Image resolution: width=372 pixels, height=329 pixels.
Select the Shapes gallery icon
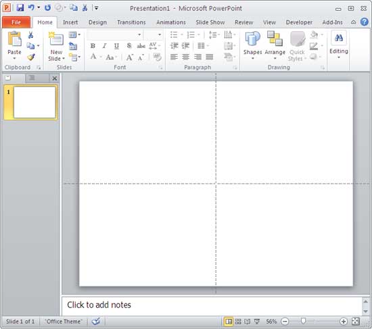pos(252,39)
